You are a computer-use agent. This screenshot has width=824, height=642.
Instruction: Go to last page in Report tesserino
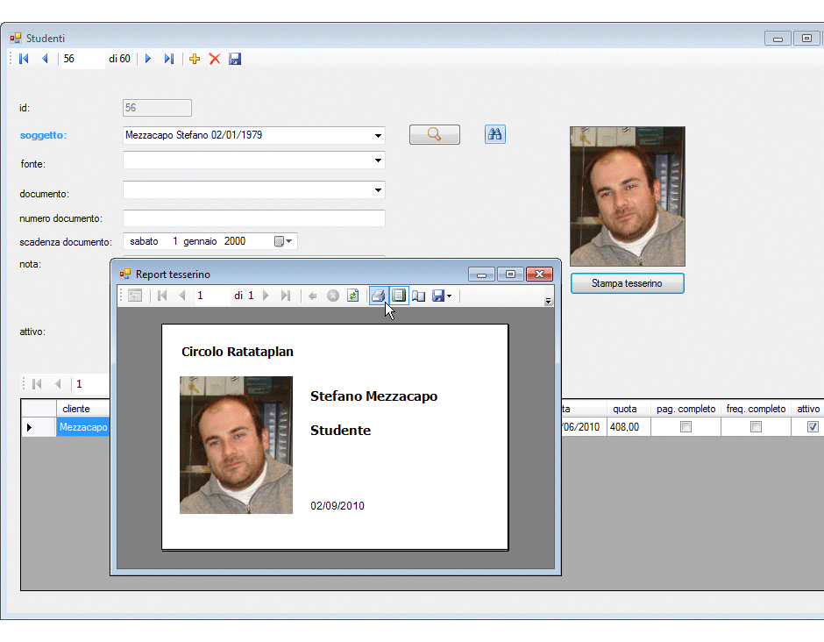286,296
